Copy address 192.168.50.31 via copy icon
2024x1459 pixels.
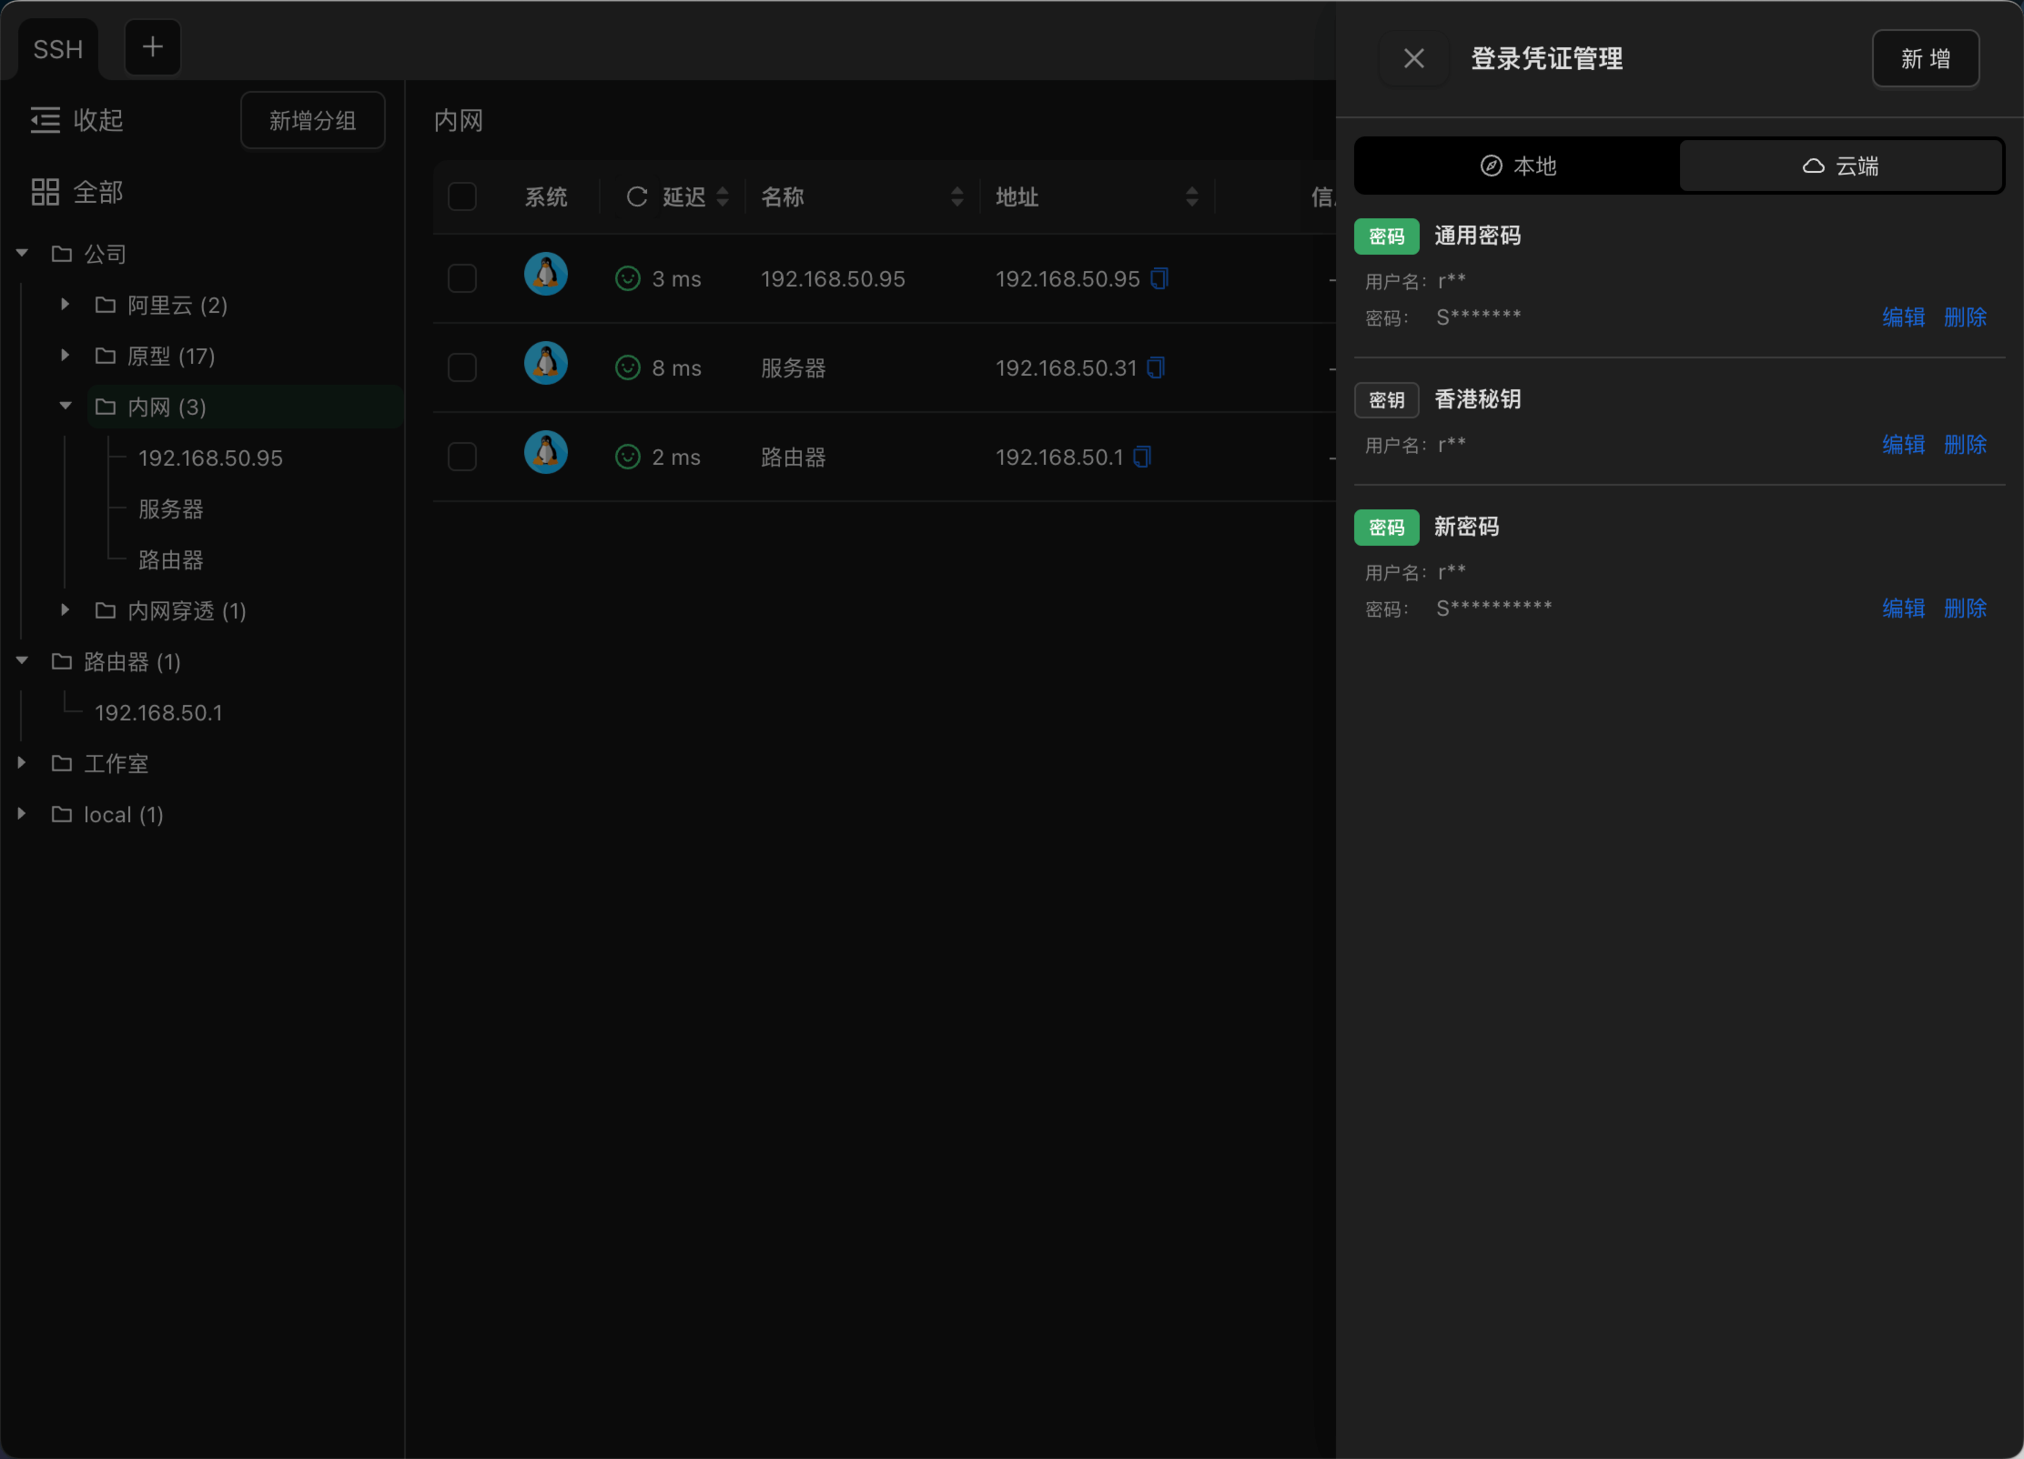(1156, 367)
